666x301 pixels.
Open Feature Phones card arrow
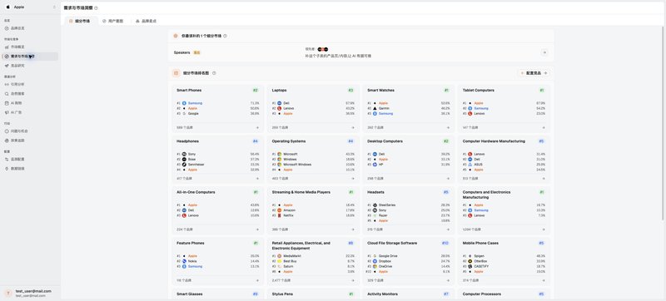point(257,280)
